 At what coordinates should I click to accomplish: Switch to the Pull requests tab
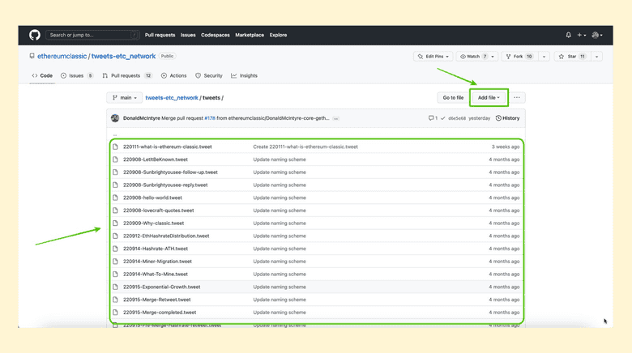tap(127, 75)
